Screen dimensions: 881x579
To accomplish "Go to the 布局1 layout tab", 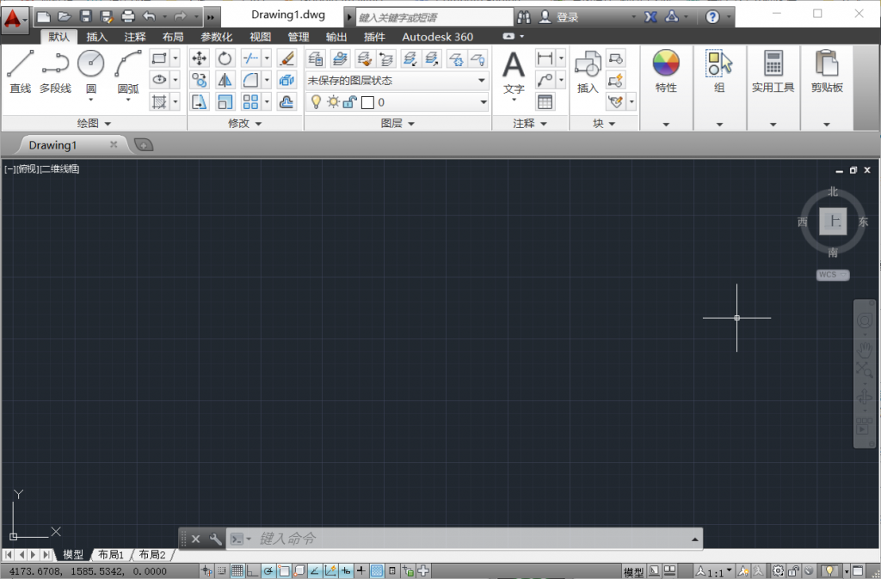I will [111, 555].
